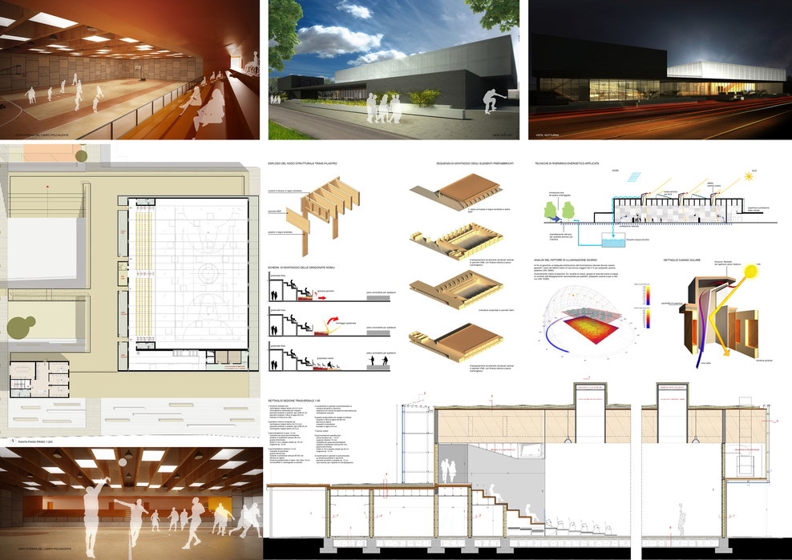This screenshot has height=560, width=792.
Task: Open the interior sports hall render top-left
Action: (130, 70)
